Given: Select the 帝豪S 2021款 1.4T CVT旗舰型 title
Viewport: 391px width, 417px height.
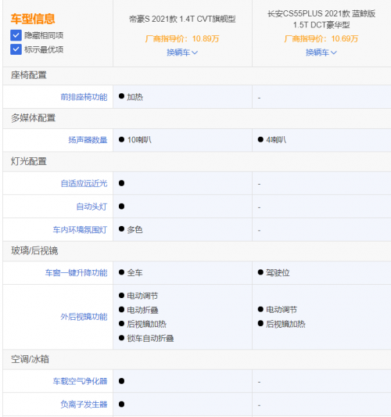Looking at the screenshot, I should point(182,19).
